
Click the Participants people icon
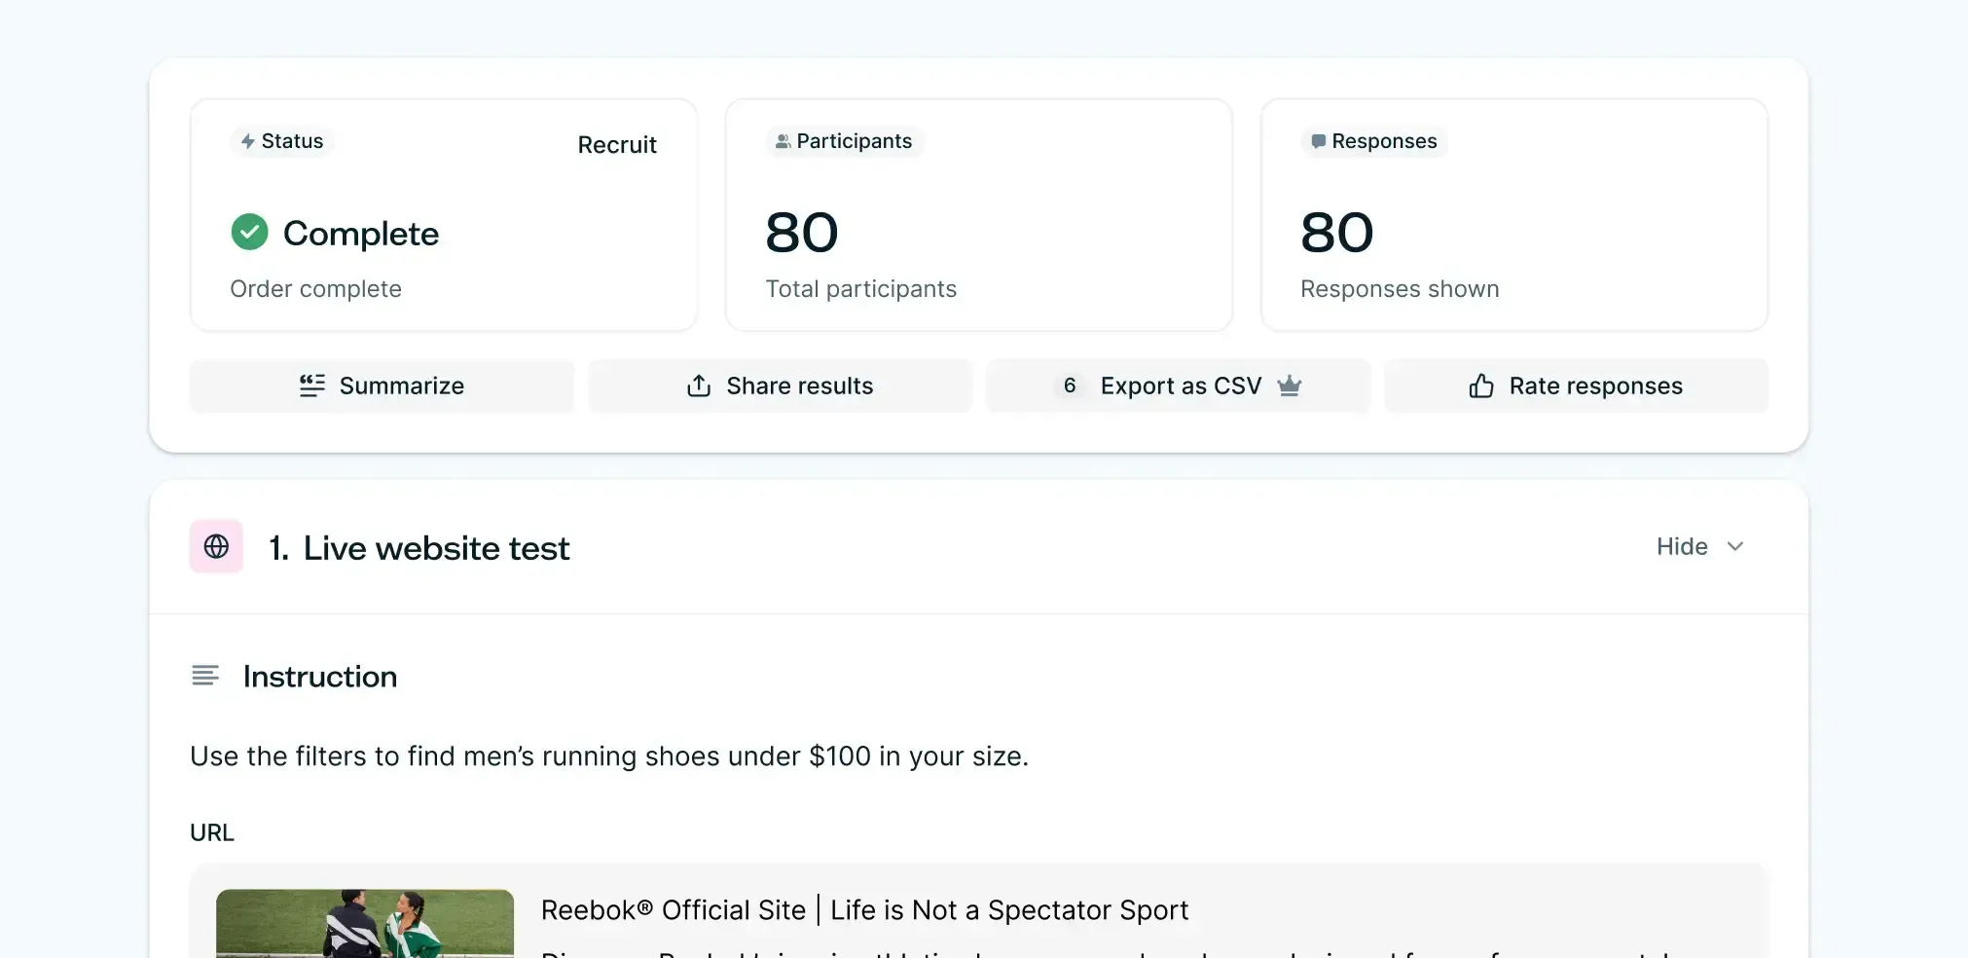point(782,141)
